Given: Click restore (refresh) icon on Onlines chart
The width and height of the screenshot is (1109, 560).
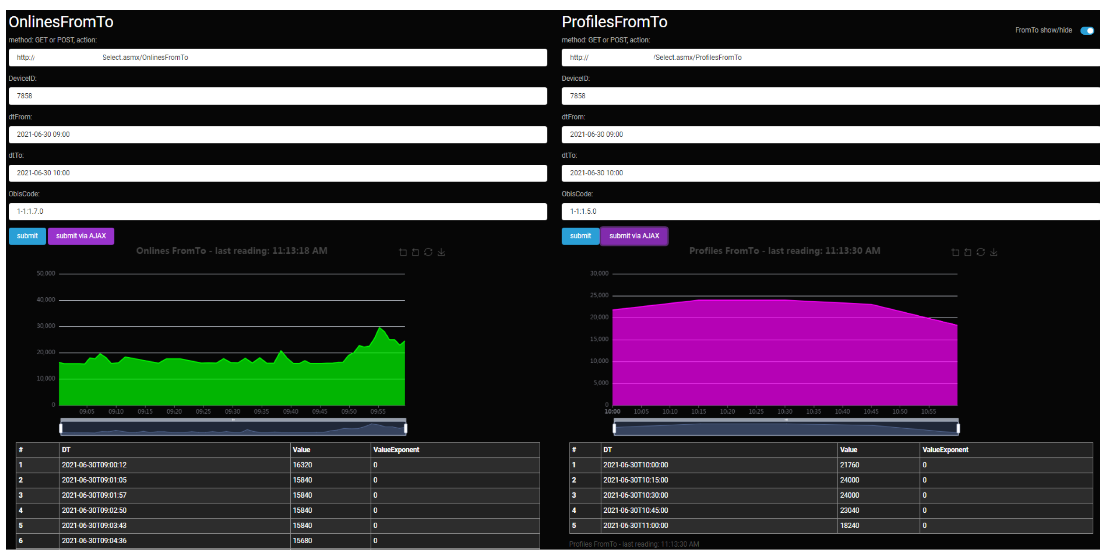Looking at the screenshot, I should click(428, 252).
